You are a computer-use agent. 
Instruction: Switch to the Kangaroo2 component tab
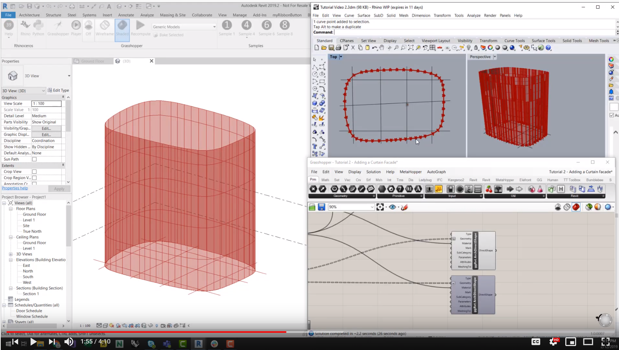click(x=456, y=180)
